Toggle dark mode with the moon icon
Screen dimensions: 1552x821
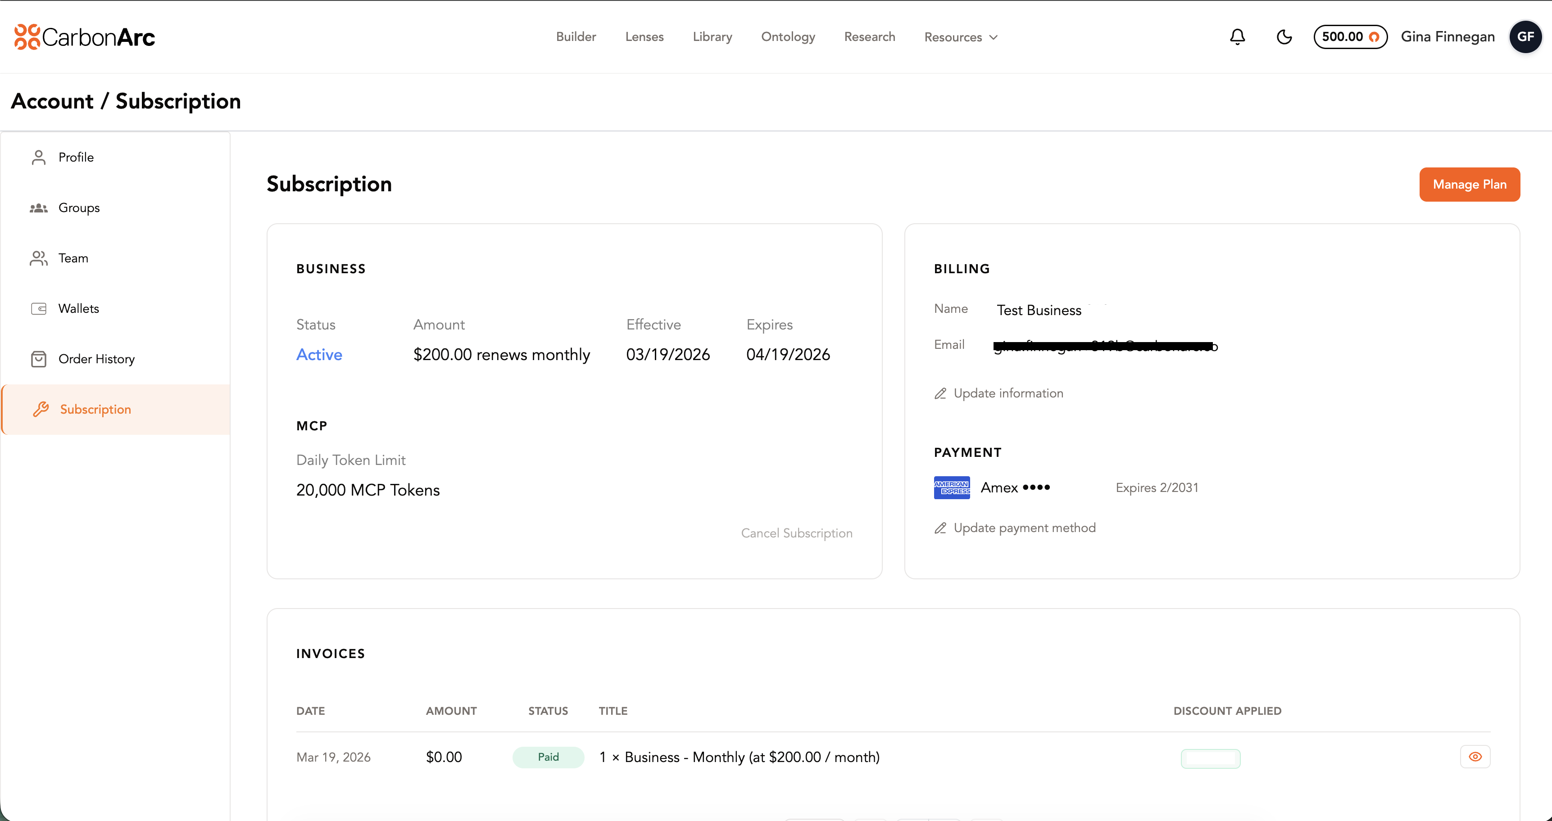(1284, 37)
